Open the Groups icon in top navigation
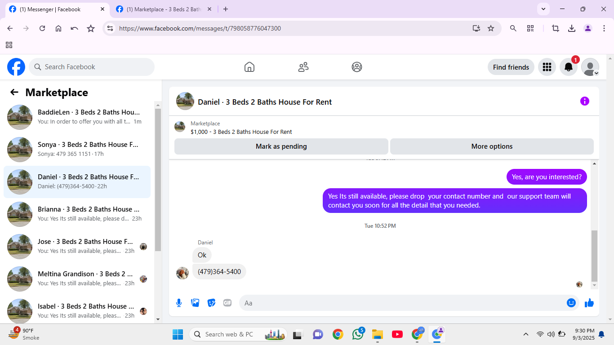 pyautogui.click(x=357, y=67)
